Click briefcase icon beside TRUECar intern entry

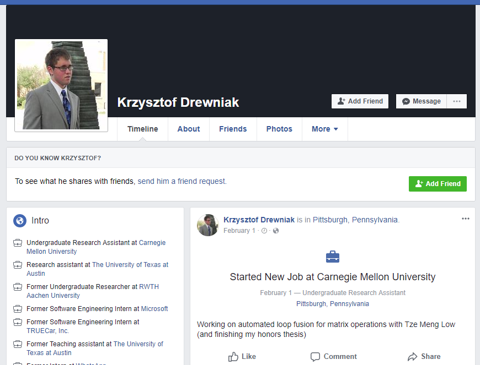(18, 322)
